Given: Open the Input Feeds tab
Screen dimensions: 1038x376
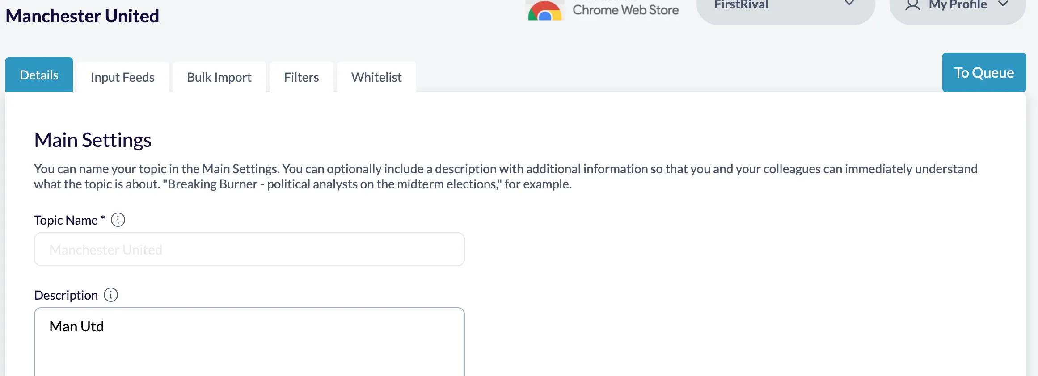Looking at the screenshot, I should click(x=122, y=77).
